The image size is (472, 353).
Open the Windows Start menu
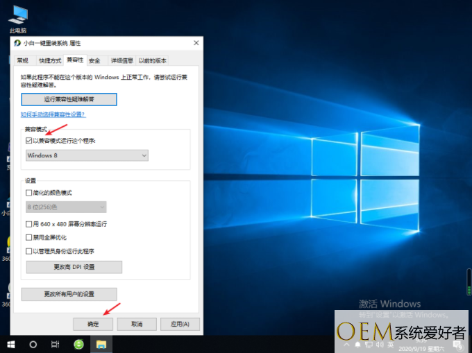point(10,344)
